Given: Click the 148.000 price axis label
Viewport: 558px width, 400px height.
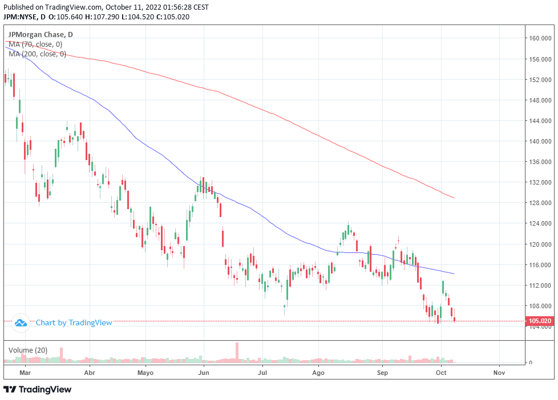Looking at the screenshot, I should click(540, 100).
